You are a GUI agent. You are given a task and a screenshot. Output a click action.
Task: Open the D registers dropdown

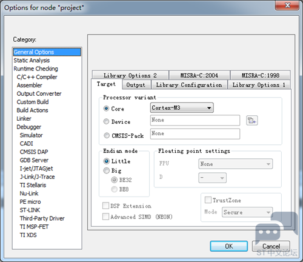tap(212, 178)
